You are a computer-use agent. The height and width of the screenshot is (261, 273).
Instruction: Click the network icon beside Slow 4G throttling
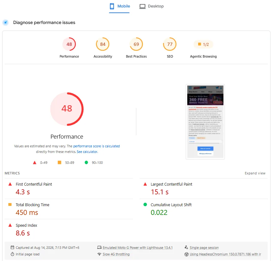pos(99,254)
